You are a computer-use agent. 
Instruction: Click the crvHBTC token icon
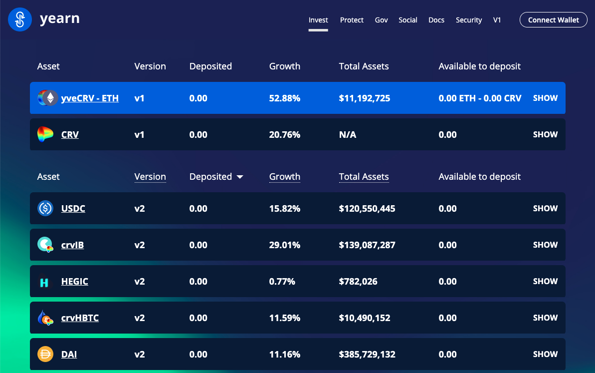click(x=45, y=318)
